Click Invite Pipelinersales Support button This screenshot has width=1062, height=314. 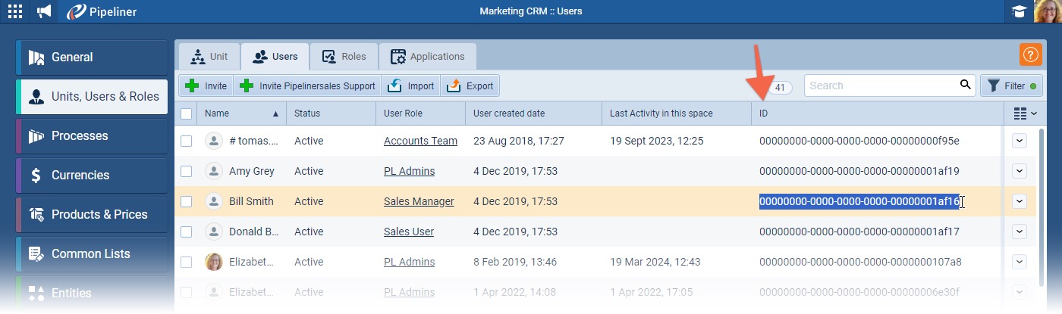[x=307, y=85]
